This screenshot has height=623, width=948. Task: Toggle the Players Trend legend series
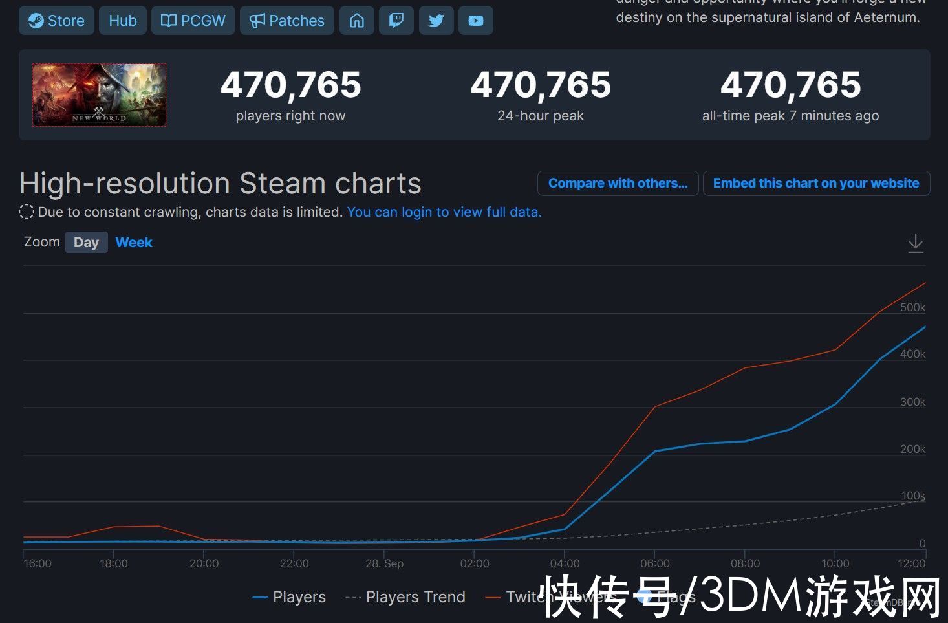click(405, 597)
